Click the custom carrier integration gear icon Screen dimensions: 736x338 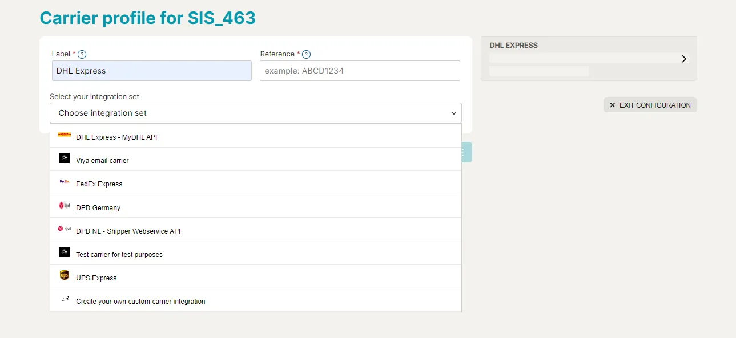[64, 299]
